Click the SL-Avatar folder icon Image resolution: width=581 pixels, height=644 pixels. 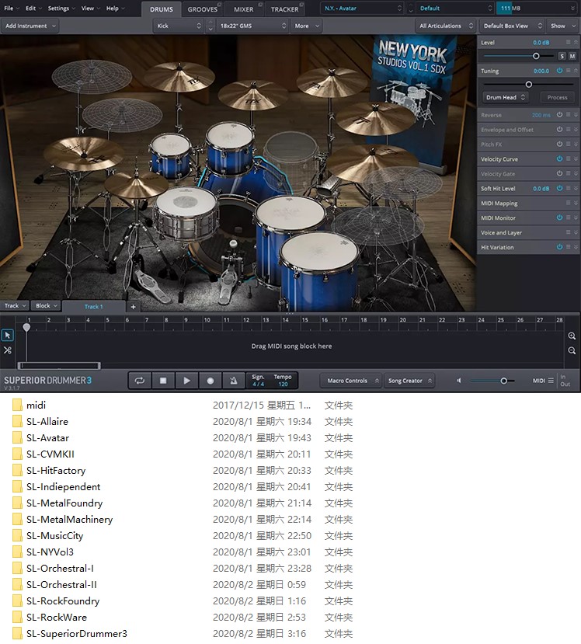17,438
